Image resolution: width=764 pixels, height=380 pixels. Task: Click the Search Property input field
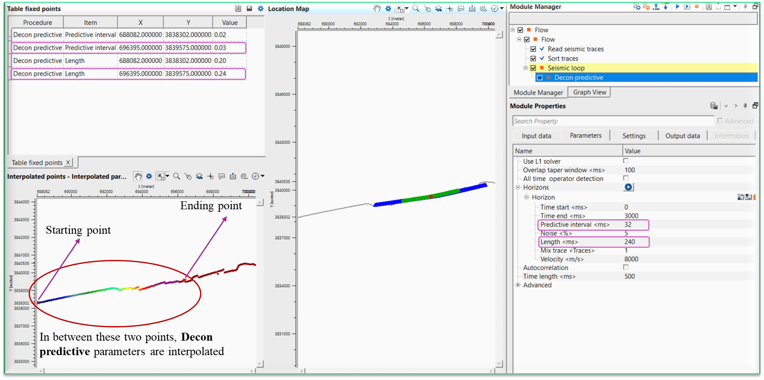coord(613,121)
